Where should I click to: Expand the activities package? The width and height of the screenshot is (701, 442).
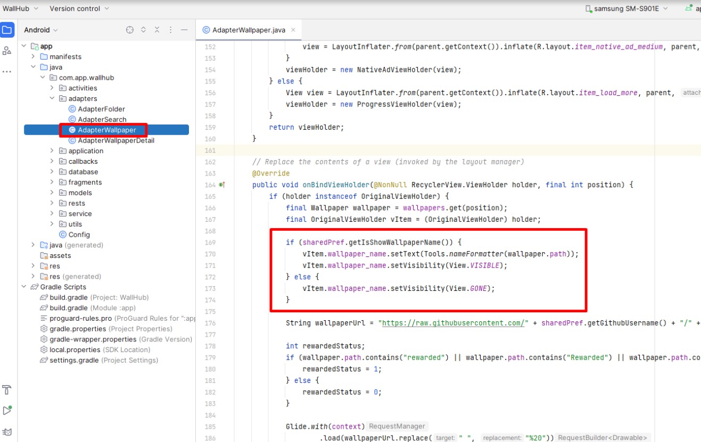[x=52, y=88]
